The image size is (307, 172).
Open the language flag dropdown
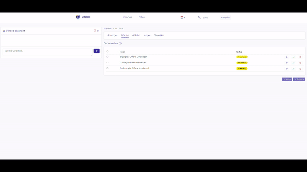(183, 18)
